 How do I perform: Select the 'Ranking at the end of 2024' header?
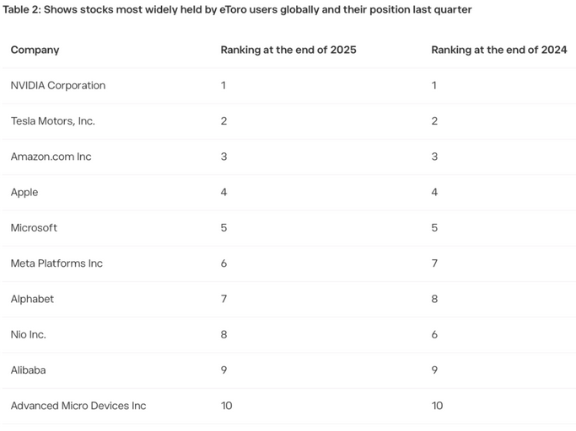(498, 51)
